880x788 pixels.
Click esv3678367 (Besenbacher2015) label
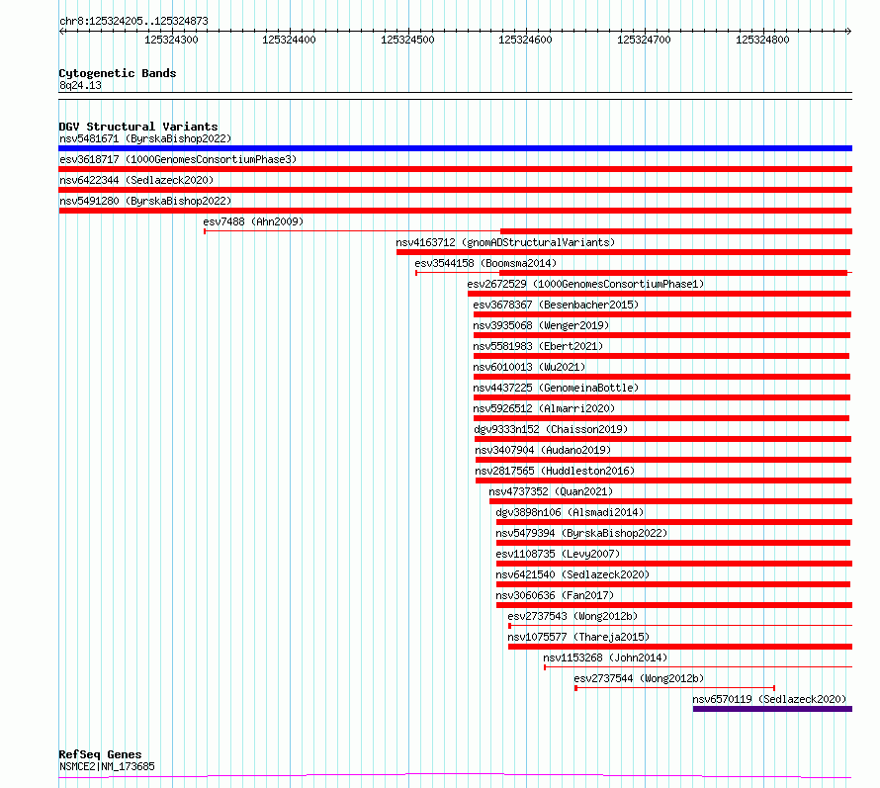pyautogui.click(x=556, y=305)
